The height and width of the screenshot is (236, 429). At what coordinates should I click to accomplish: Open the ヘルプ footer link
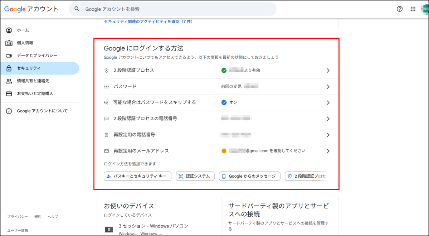53,217
